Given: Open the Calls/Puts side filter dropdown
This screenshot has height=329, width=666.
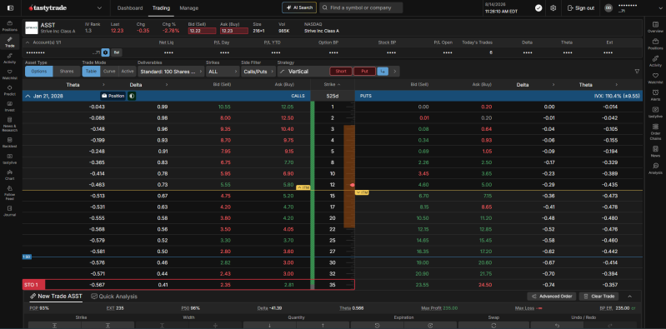Looking at the screenshot, I should [258, 72].
